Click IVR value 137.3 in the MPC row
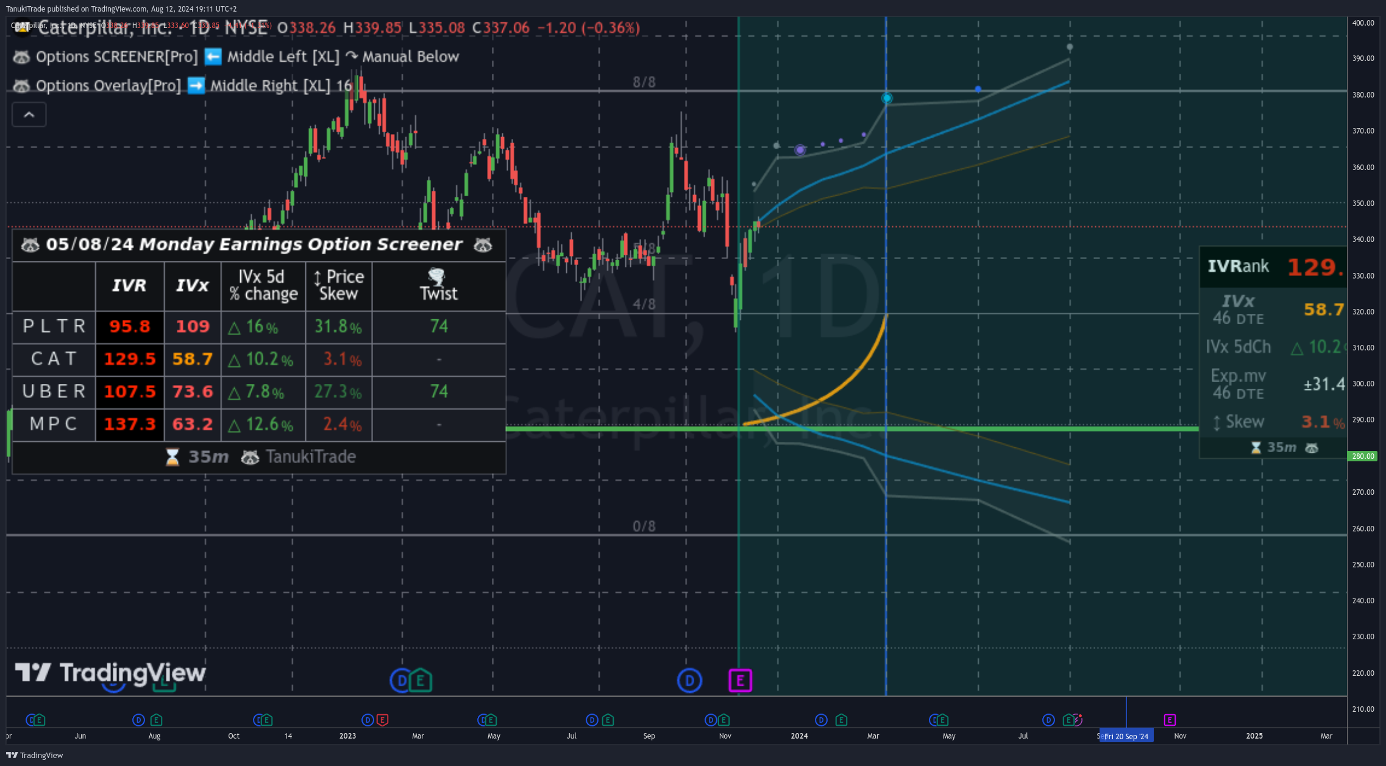 tap(130, 424)
